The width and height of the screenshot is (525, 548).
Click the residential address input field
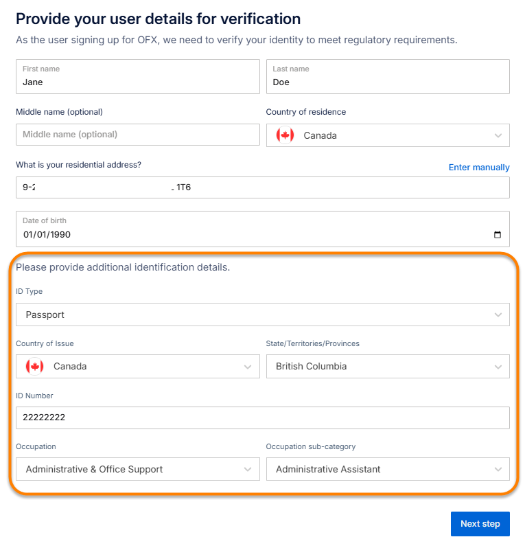pyautogui.click(x=262, y=187)
